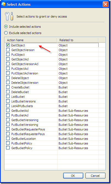Screen dimensions: 111x184
Task: Check the GetObjectVersionAcl checkbox
Action: tap(8, 64)
